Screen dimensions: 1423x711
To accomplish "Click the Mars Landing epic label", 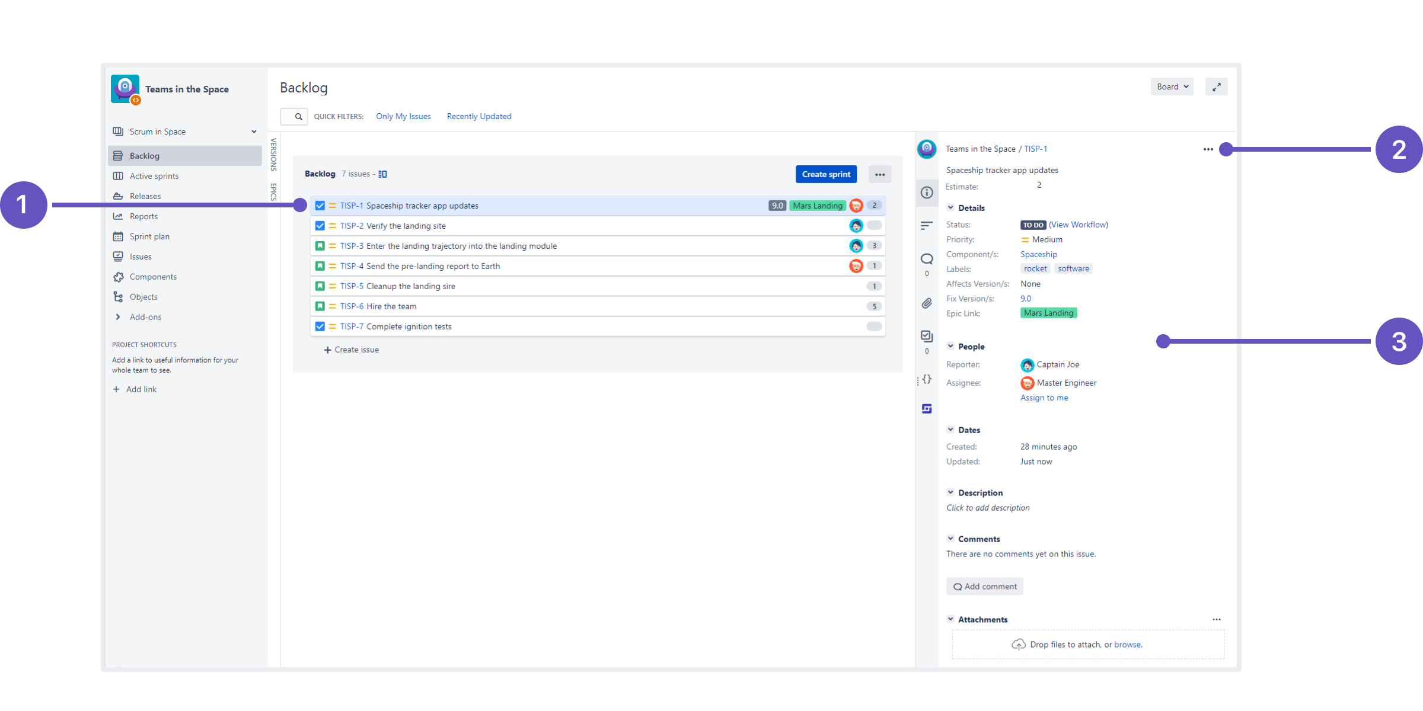I will pyautogui.click(x=1048, y=313).
